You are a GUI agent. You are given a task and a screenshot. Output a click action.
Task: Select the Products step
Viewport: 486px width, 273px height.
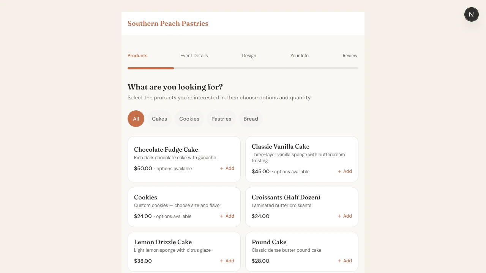point(137,55)
